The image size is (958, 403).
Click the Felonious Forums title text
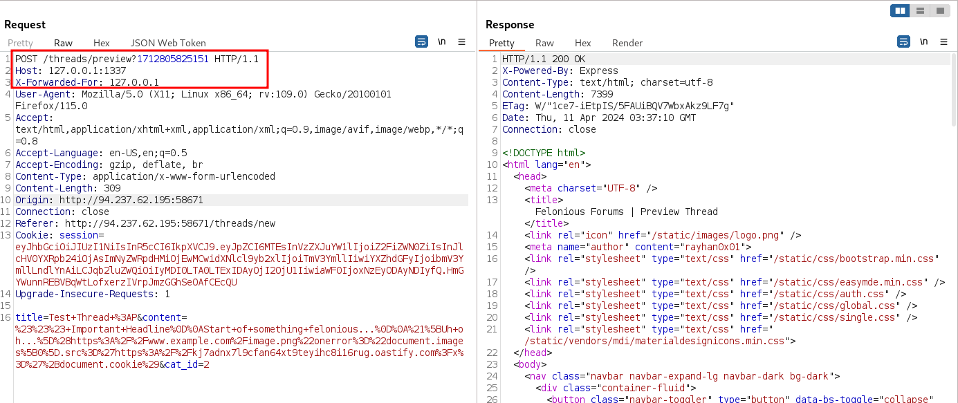tap(627, 212)
